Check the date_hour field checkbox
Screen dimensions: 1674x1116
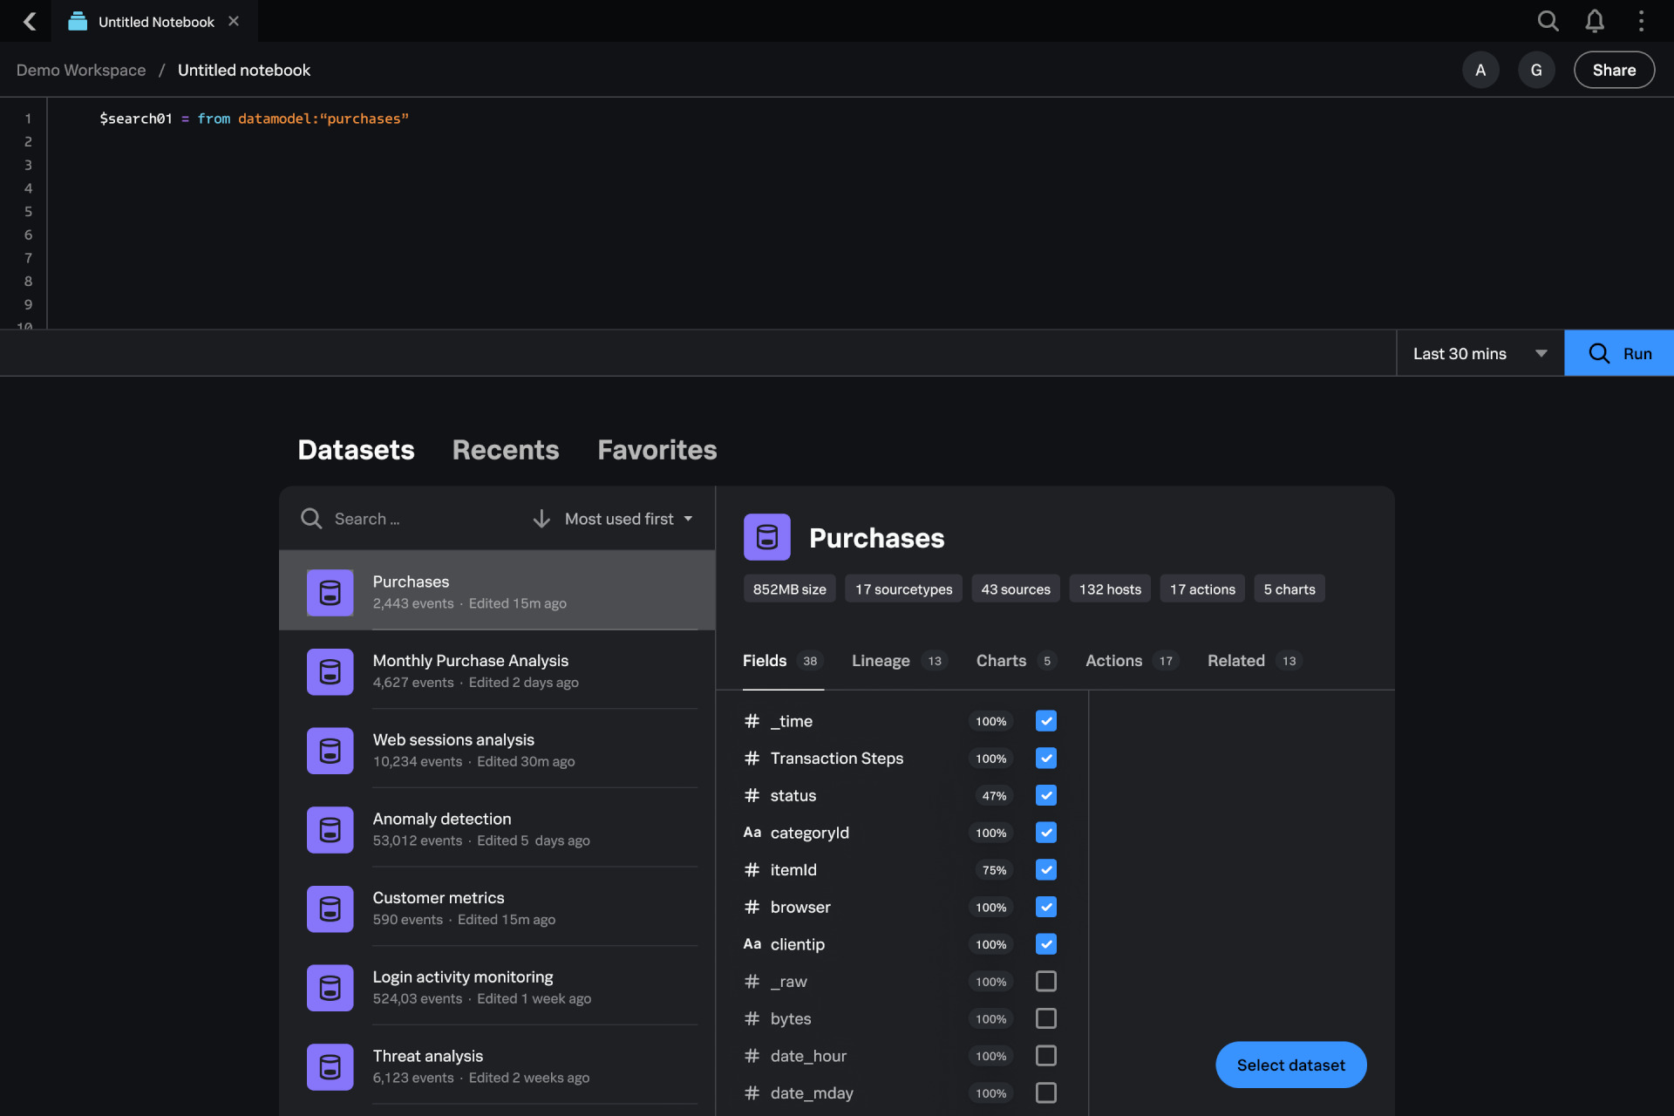pyautogui.click(x=1045, y=1056)
